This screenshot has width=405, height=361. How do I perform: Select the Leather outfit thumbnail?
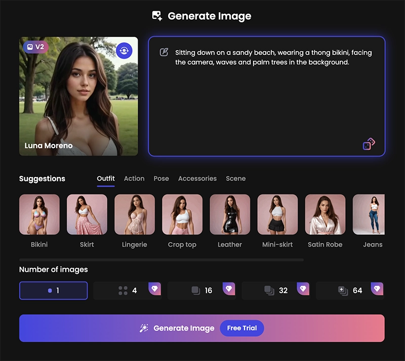pyautogui.click(x=230, y=214)
